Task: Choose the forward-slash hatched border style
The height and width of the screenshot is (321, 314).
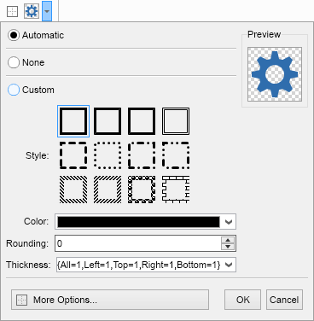Action: tap(108, 190)
